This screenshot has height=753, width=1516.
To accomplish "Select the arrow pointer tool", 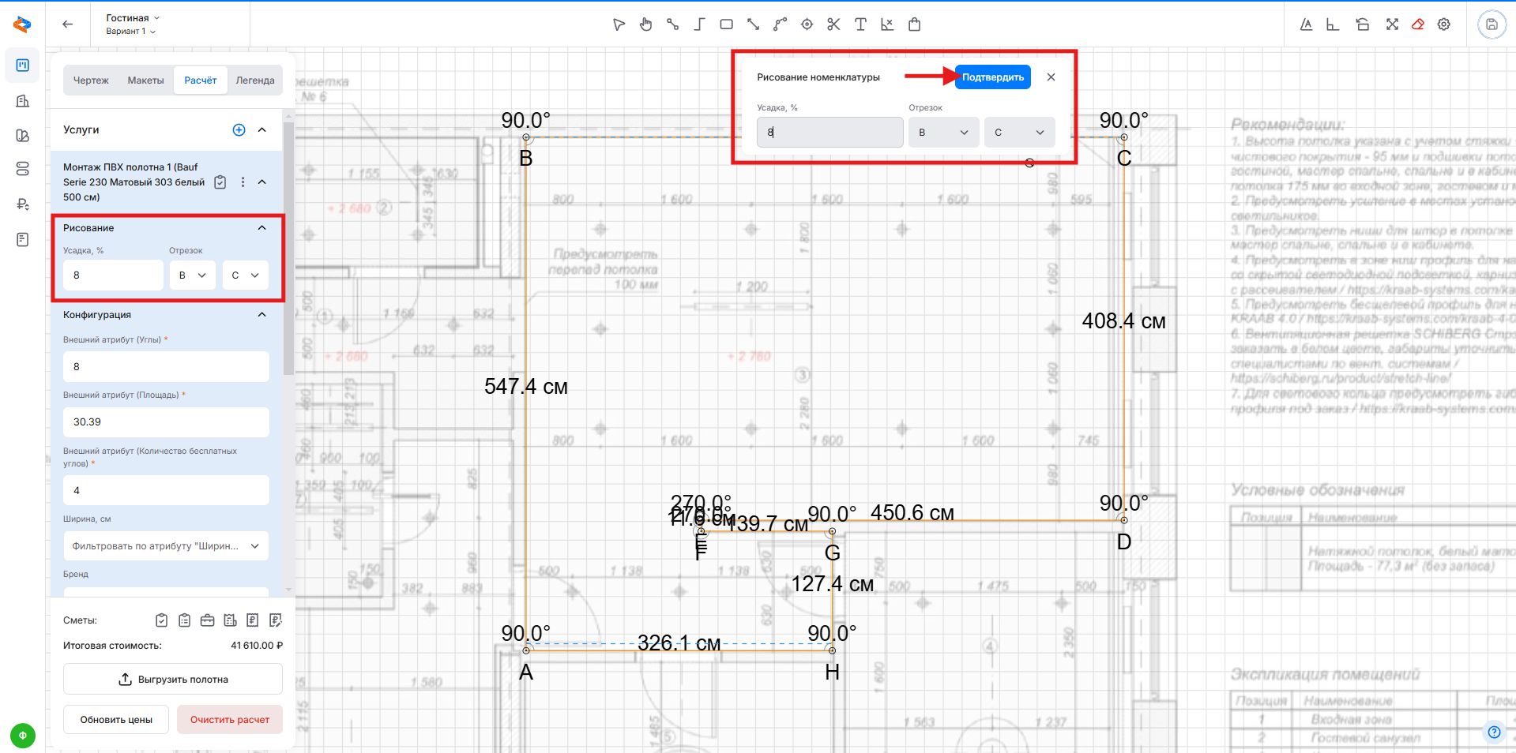I will [619, 24].
